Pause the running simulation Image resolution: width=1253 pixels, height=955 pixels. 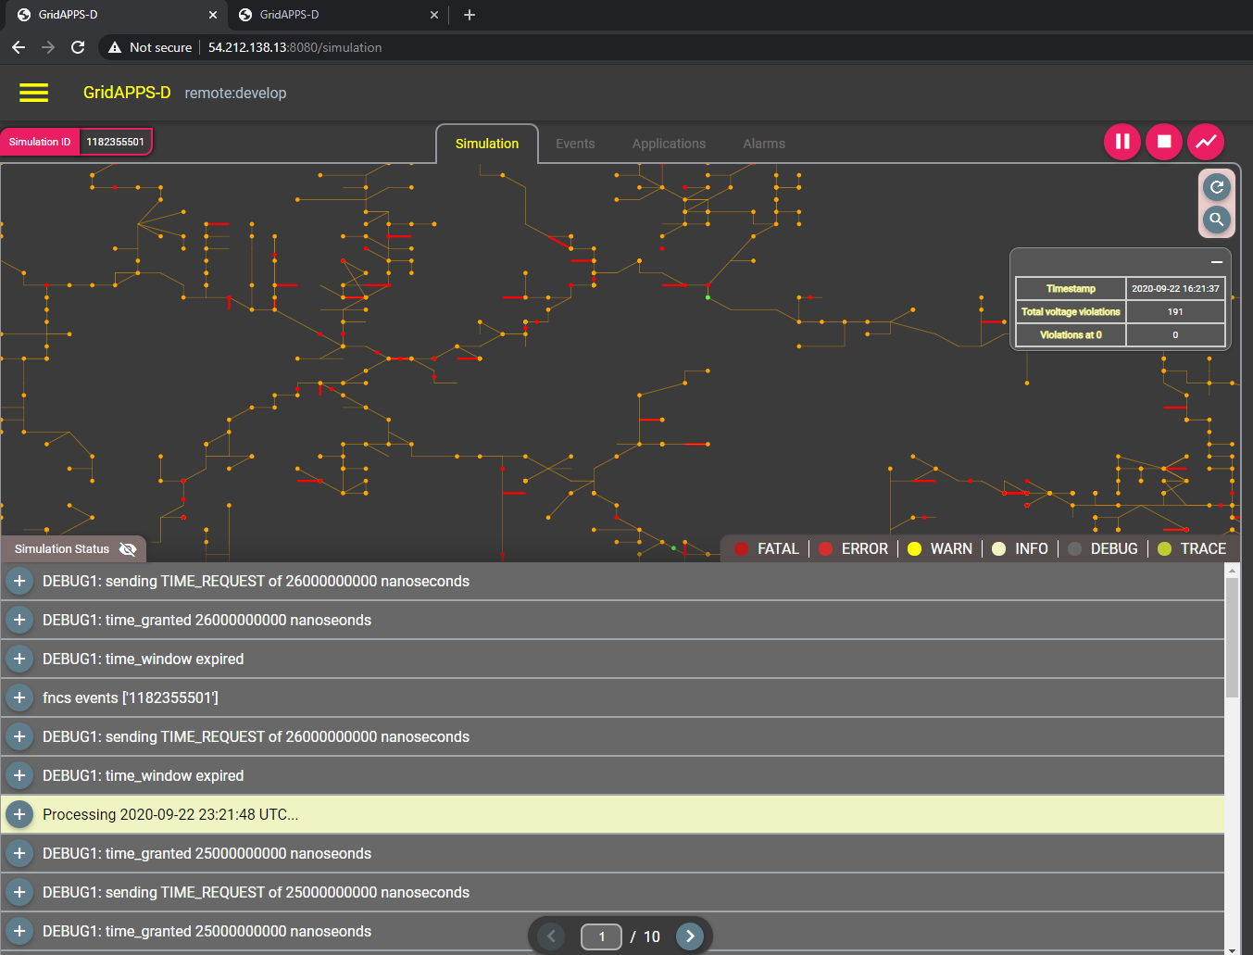[x=1122, y=142]
